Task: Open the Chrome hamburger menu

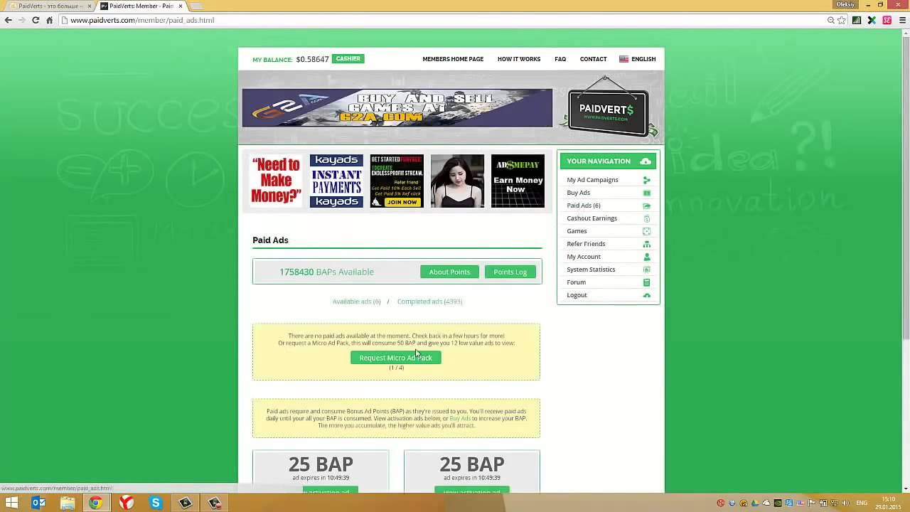Action: point(903,20)
